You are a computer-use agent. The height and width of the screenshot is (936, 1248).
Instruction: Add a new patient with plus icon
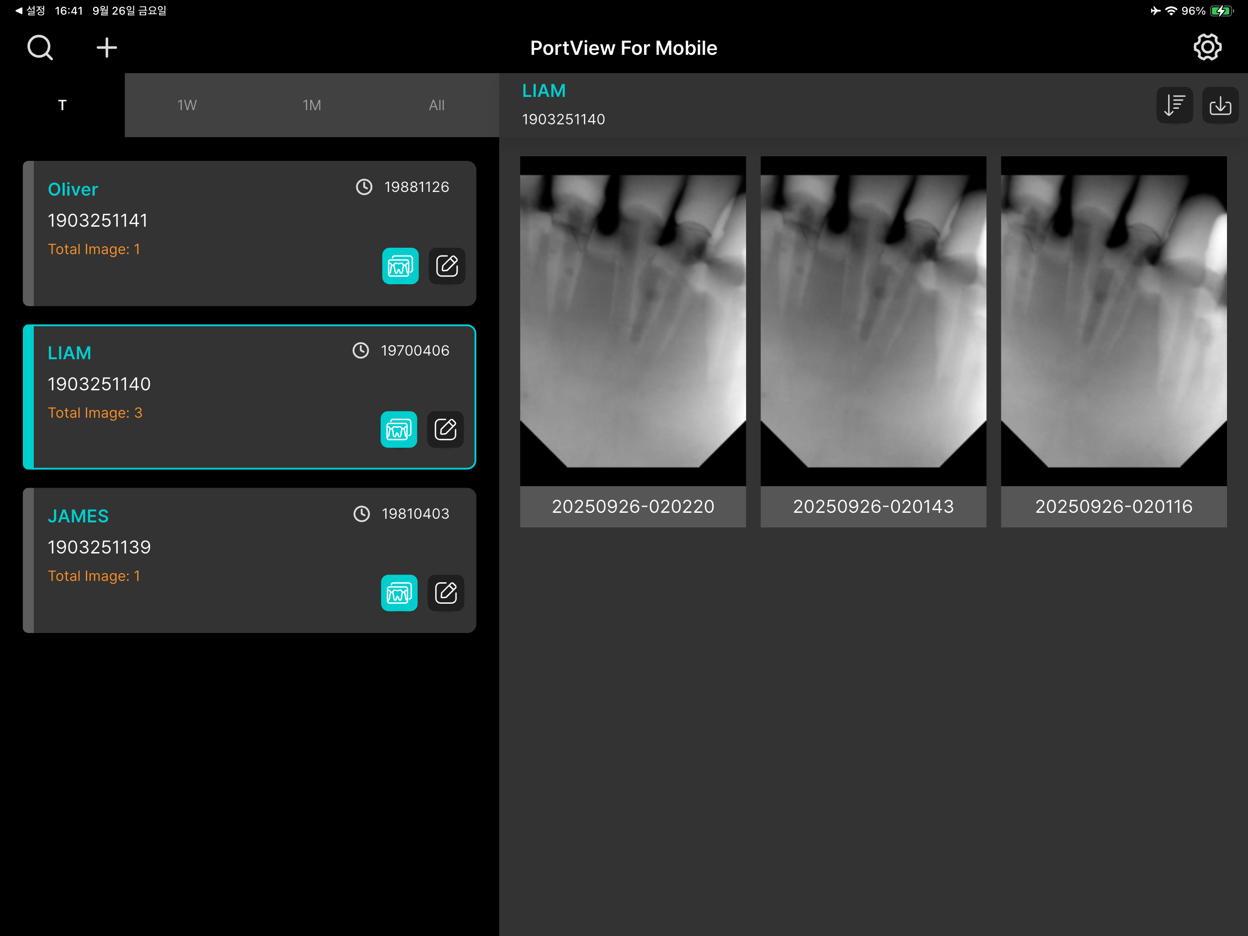(x=106, y=48)
